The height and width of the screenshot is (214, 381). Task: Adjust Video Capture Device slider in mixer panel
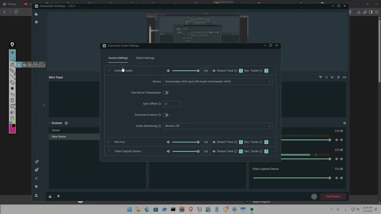292,178
